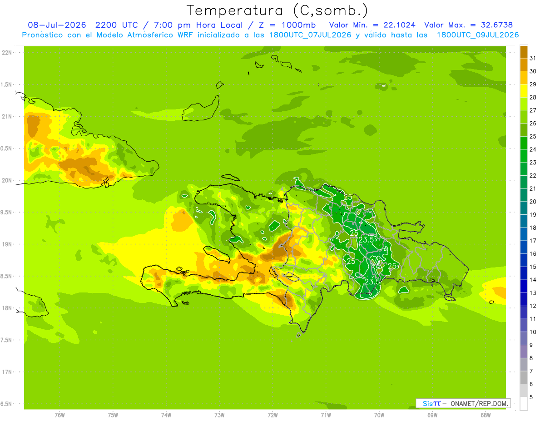Click the "68W" longitude axis label
Viewport: 545px width, 421px height.
pyautogui.click(x=486, y=415)
